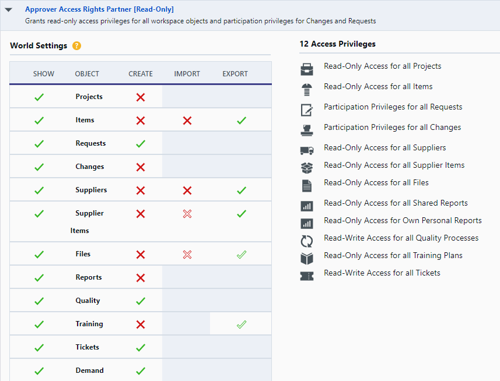This screenshot has height=381, width=500.
Task: Toggle the Show checkmark for Quality
Action: [39, 301]
